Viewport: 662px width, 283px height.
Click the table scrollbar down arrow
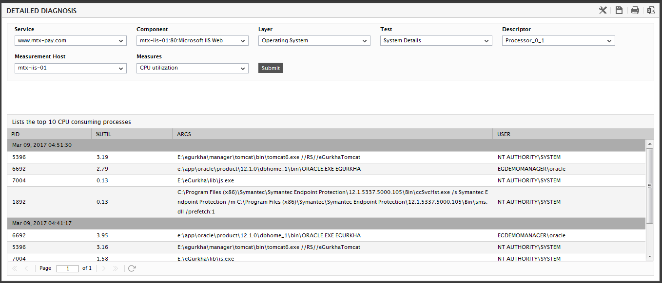pyautogui.click(x=650, y=256)
